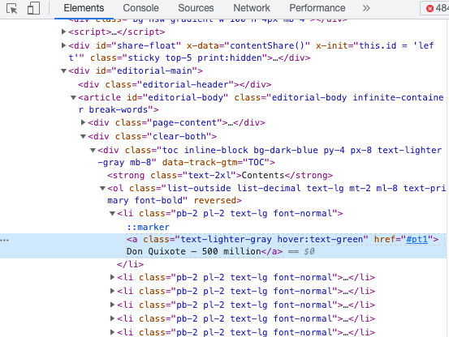Click the three-dot menu beside selected row
The width and height of the screenshot is (449, 337).
[5, 240]
